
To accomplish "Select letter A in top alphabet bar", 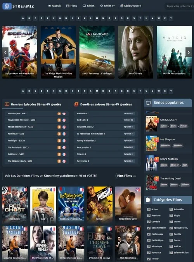I will [23, 18].
